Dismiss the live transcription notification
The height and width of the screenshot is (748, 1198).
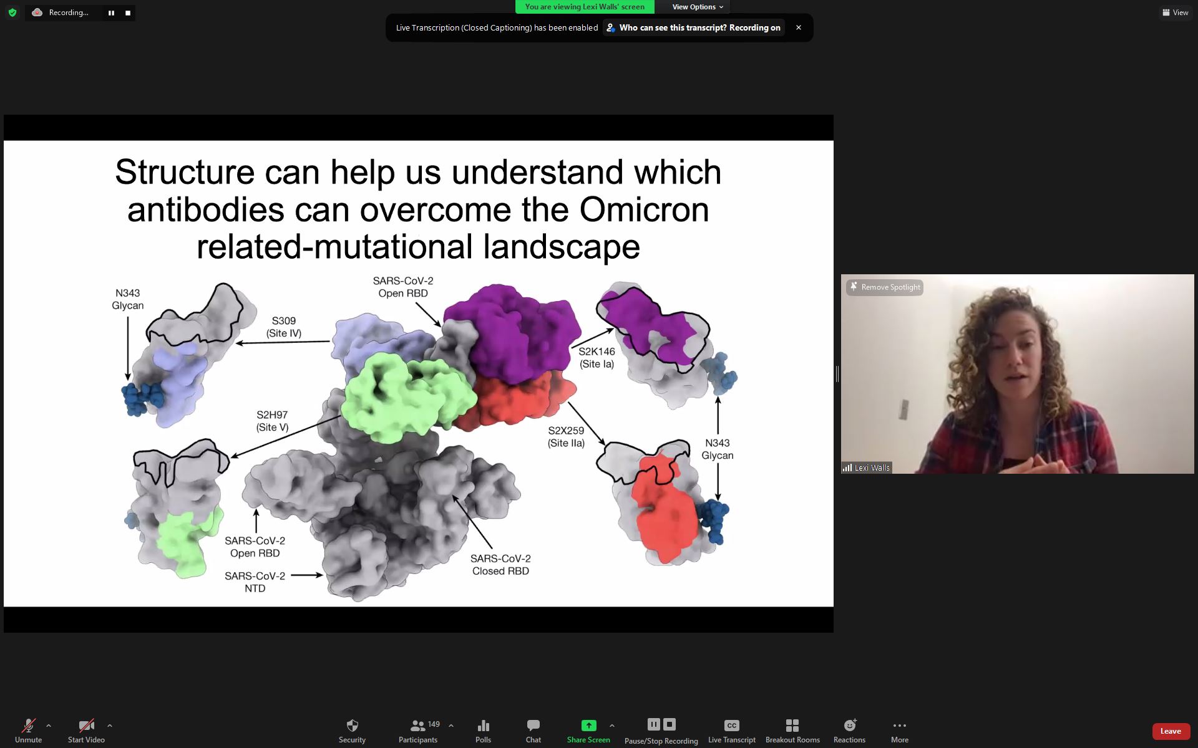pos(798,27)
